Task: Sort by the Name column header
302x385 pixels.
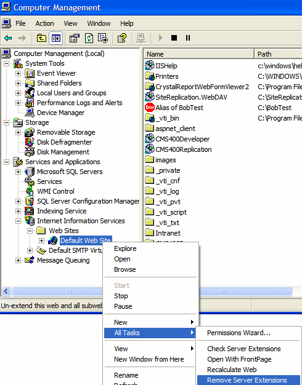Action: pyautogui.click(x=199, y=54)
